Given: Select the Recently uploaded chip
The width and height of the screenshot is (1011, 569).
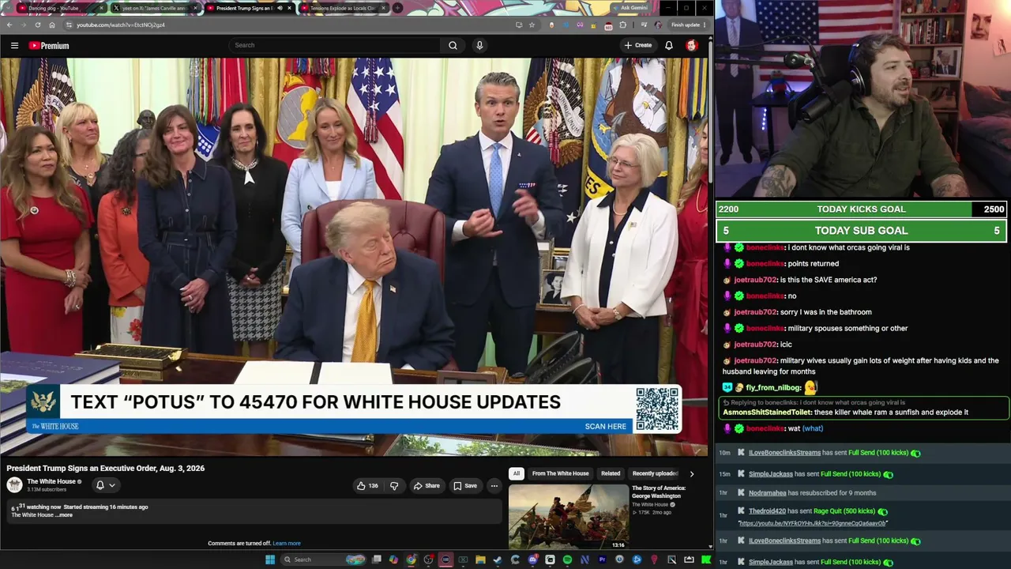Looking at the screenshot, I should coord(655,473).
